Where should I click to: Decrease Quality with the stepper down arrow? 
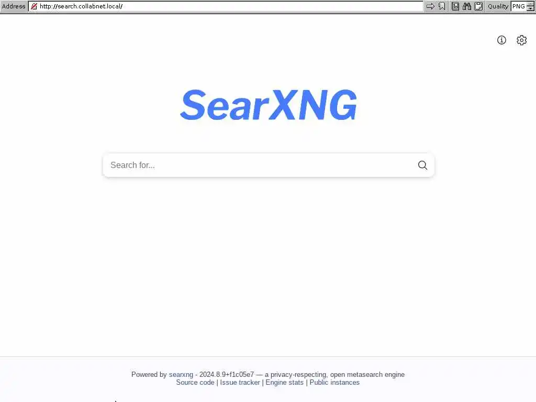[x=530, y=8]
